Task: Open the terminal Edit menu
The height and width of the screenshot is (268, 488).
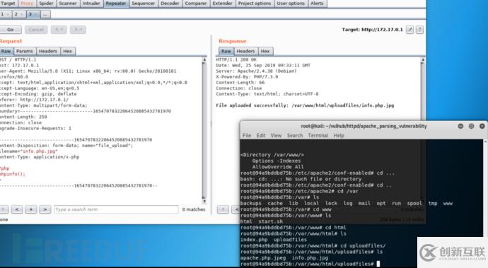Action: pos(261,135)
